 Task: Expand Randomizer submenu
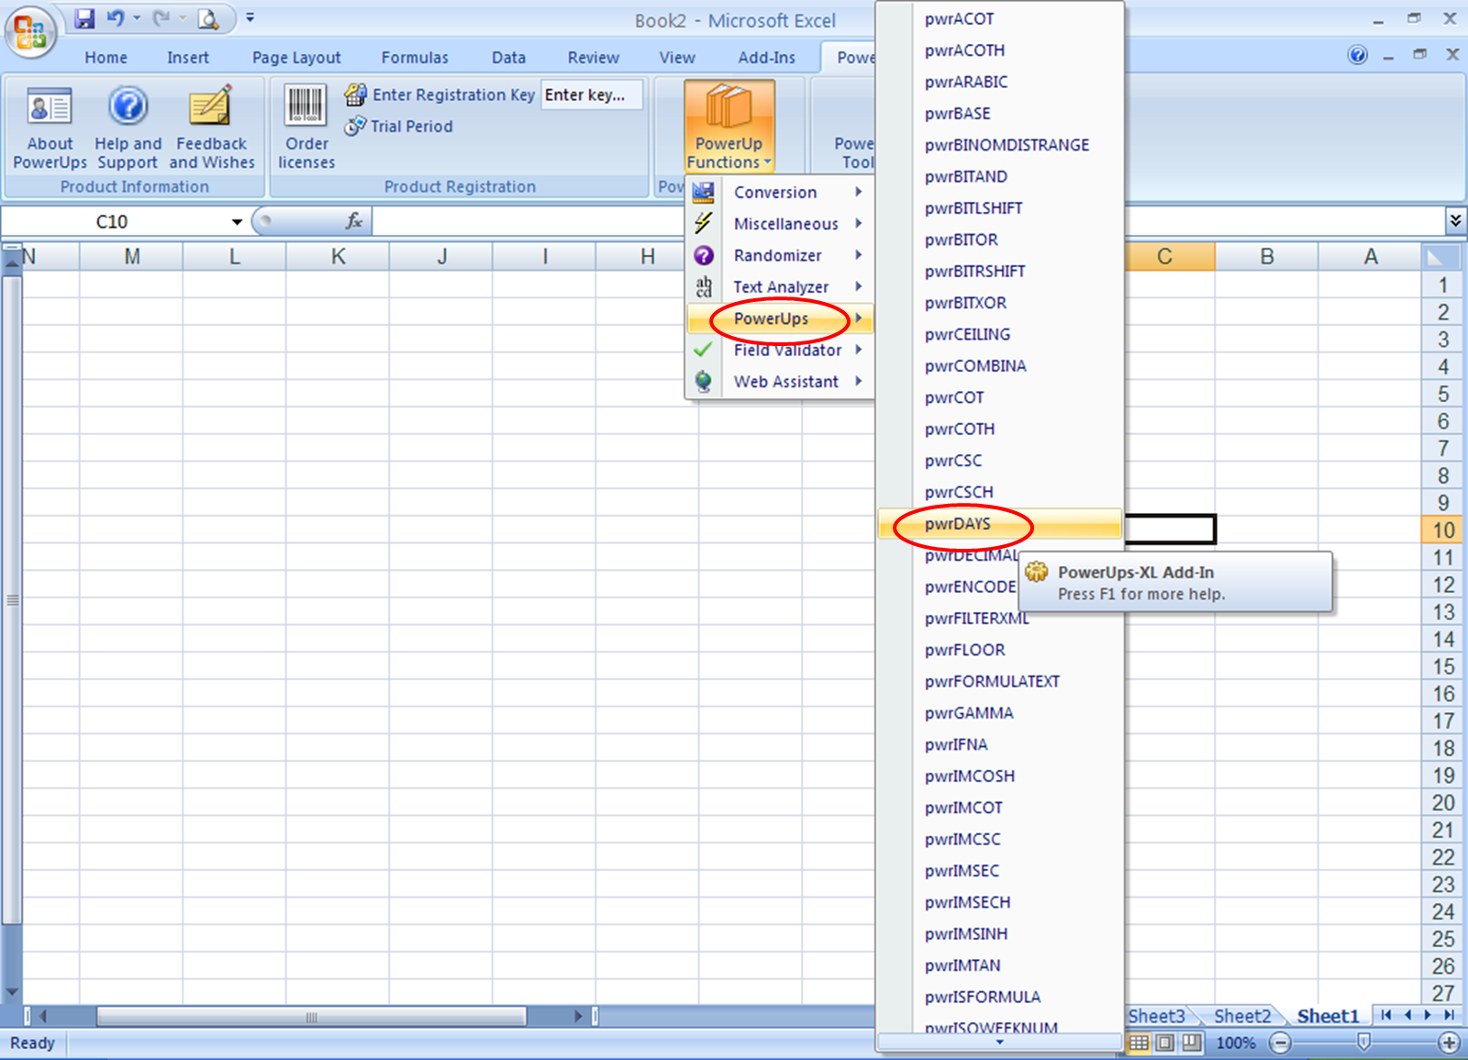778,255
